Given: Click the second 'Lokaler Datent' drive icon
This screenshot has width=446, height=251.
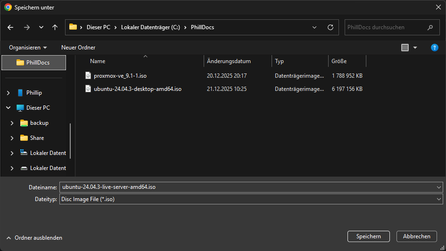Looking at the screenshot, I should point(24,168).
